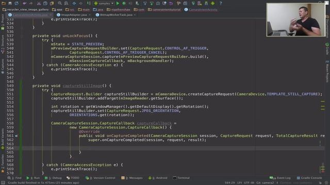
Task: Save all with the floppy disk icon
Action: coord(10,4)
